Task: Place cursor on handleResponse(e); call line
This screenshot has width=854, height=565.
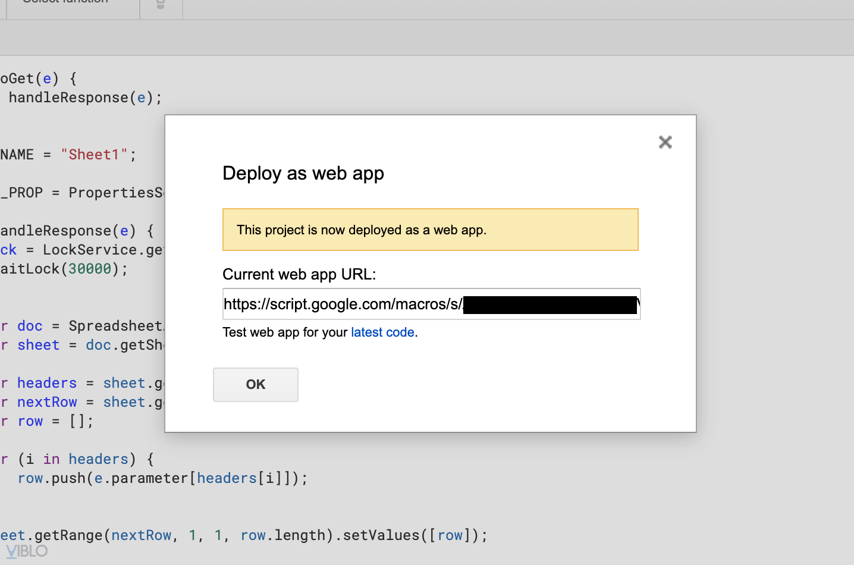Action: pos(84,98)
